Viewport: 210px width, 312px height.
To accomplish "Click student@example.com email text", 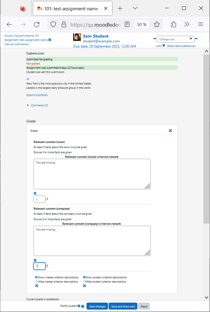I will coord(101,41).
